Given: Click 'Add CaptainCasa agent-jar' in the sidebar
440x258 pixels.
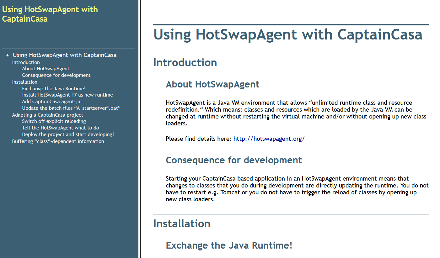Looking at the screenshot, I should 52,102.
